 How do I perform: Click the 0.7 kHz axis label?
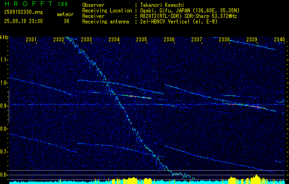[x=4, y=152]
